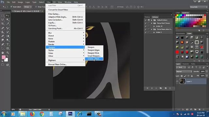Select the Crop tool
209x117 pixels.
3,24
